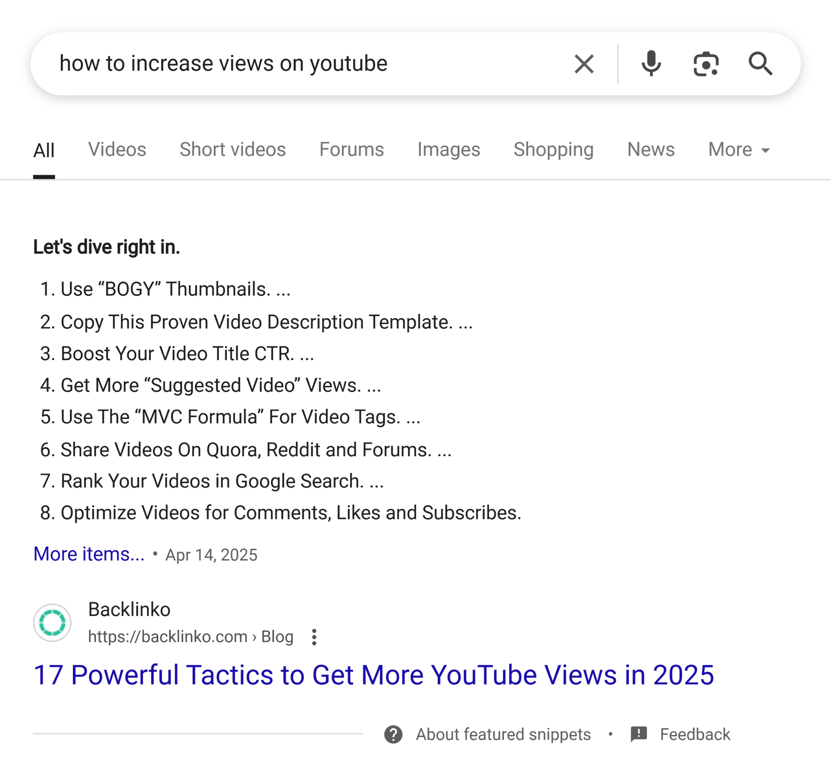Switch to the Videos tab

(x=116, y=149)
